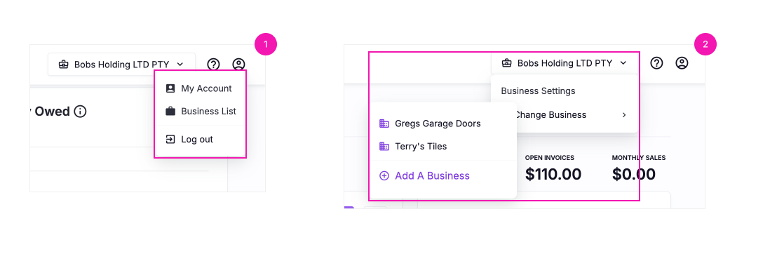This screenshot has height=254, width=777.
Task: Click the building icon beside Gregs Garage Doors
Action: click(x=384, y=123)
